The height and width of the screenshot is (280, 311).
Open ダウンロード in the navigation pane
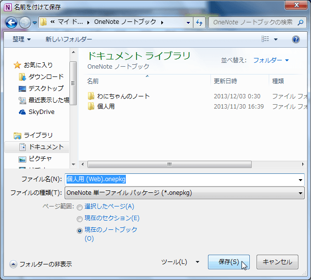point(46,77)
